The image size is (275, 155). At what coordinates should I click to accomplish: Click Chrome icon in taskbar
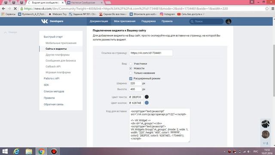41,151
